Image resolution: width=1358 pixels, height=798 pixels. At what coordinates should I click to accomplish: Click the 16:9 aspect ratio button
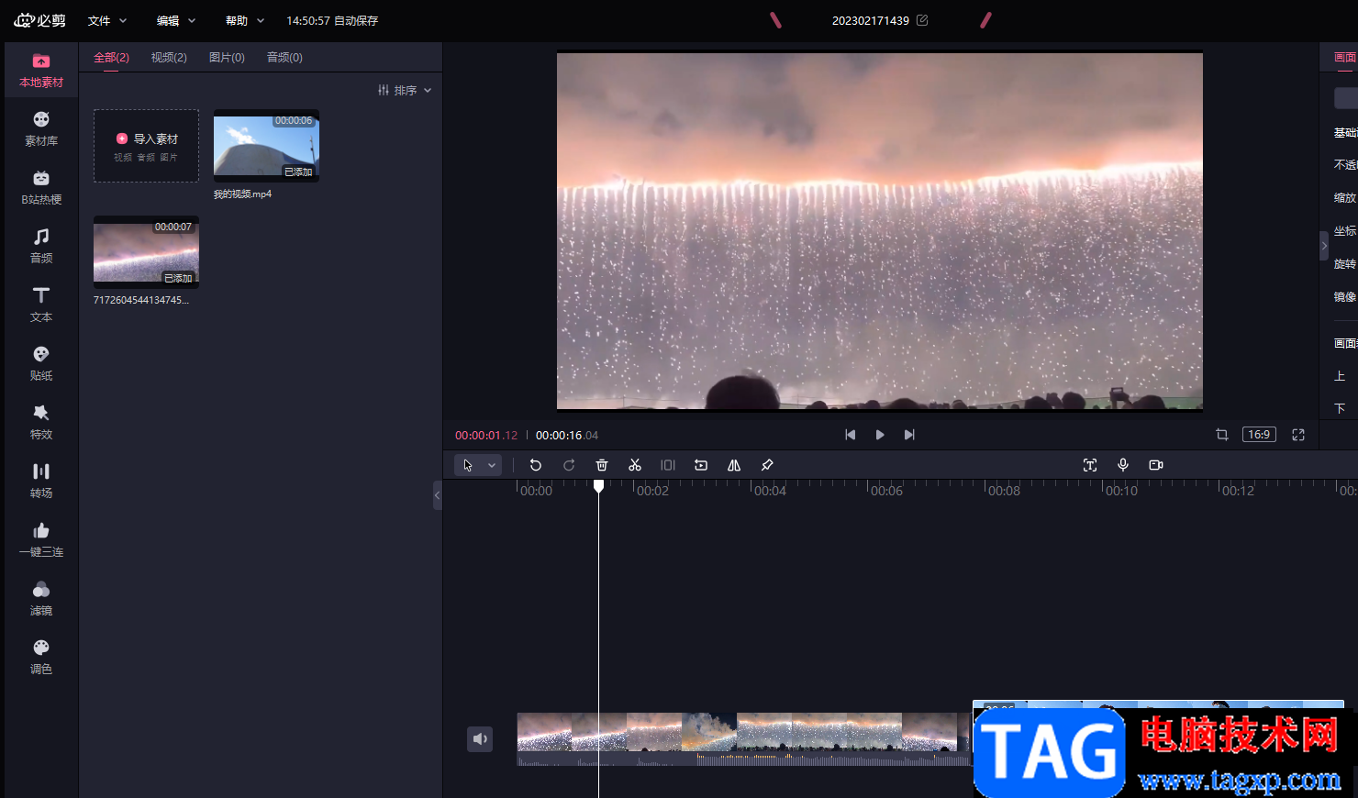coord(1259,435)
